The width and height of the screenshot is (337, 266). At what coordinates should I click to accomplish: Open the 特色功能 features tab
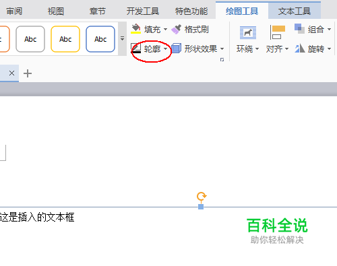(191, 11)
